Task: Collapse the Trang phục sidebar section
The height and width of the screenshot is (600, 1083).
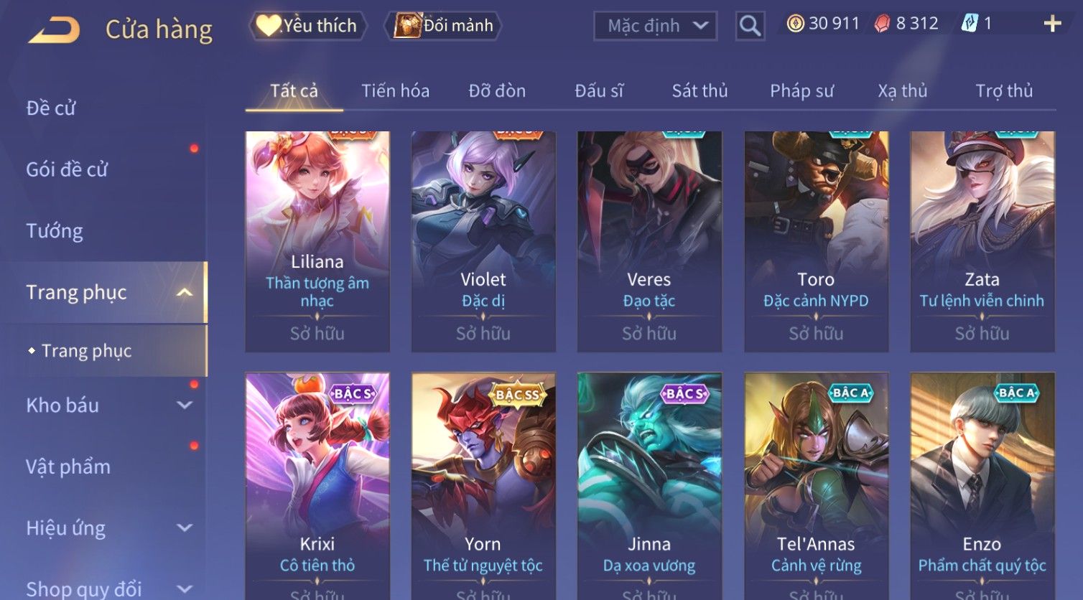Action: tap(185, 292)
